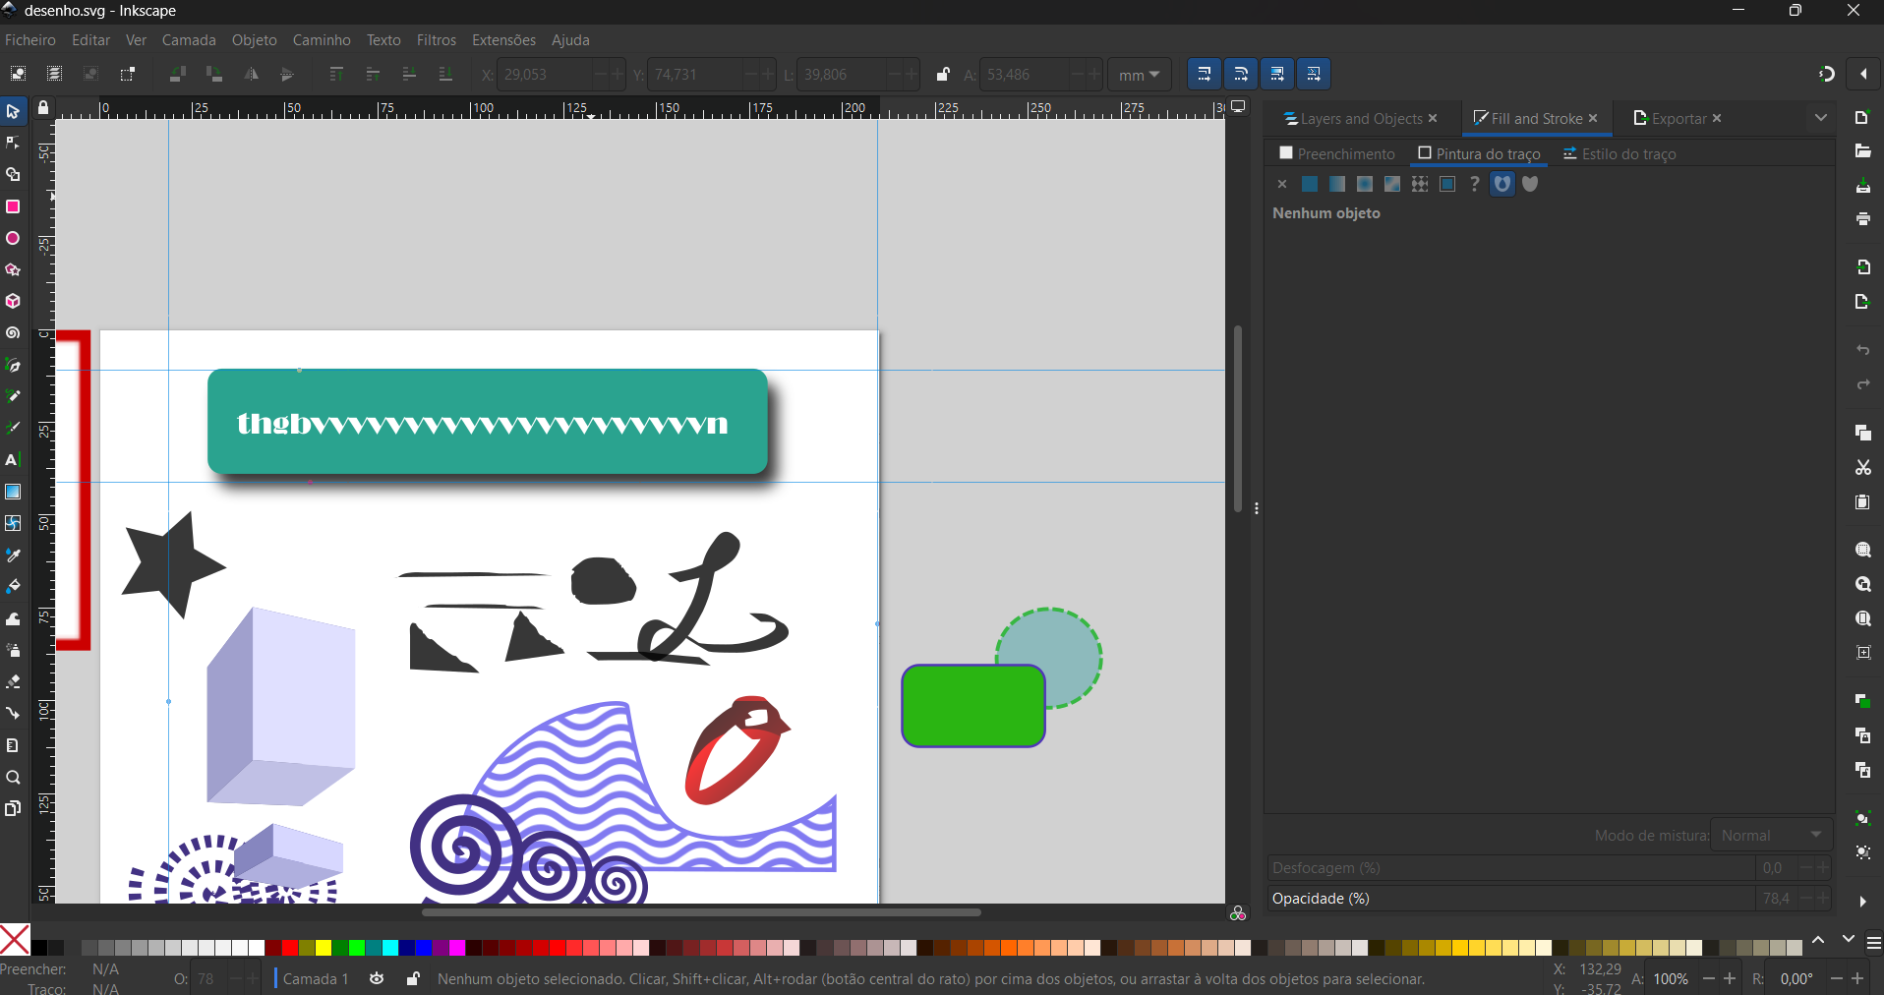1884x995 pixels.
Task: Click the Save document icon
Action: click(x=1862, y=186)
